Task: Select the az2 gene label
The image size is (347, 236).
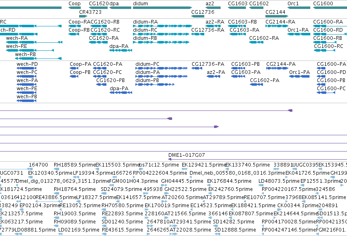Action: 210,4
